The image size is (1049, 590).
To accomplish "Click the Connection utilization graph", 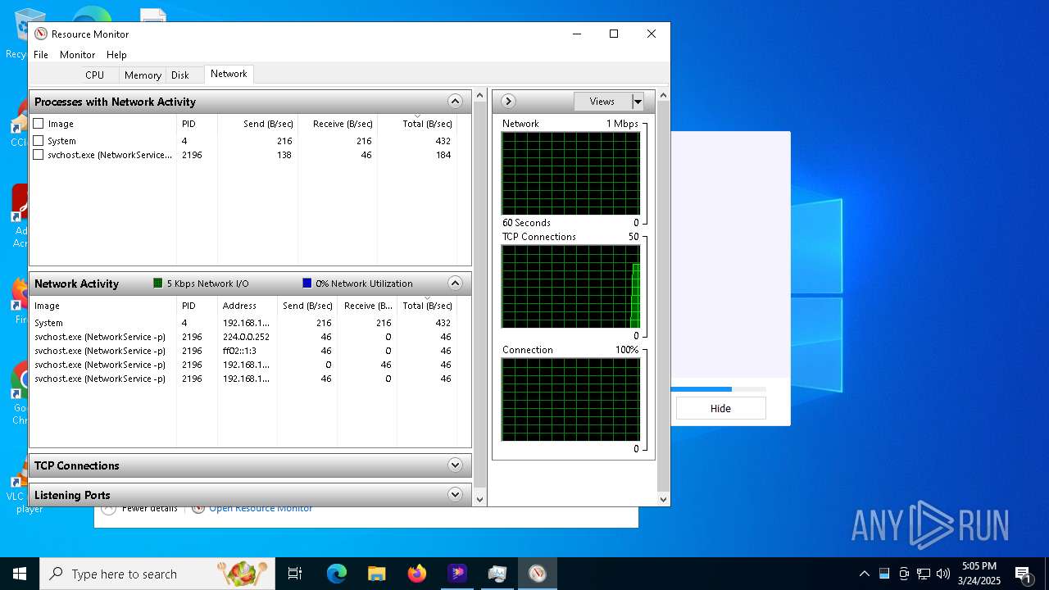I will [570, 400].
